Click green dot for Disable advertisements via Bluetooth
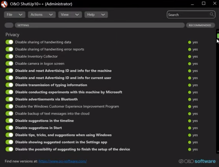 pos(189,99)
